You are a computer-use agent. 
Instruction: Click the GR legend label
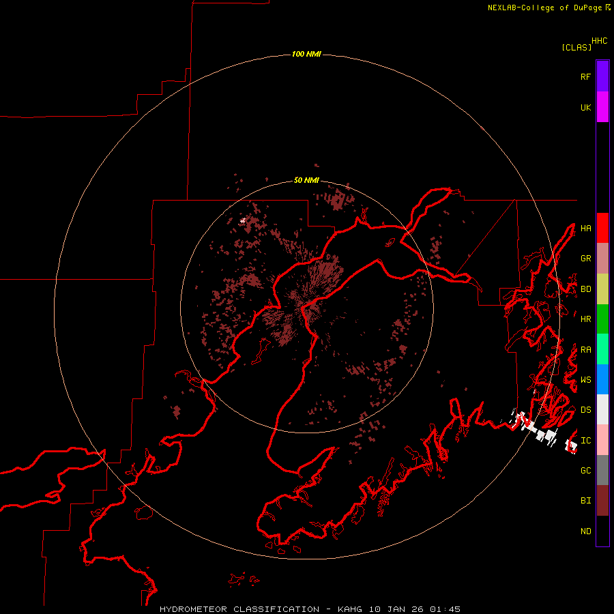tap(585, 259)
